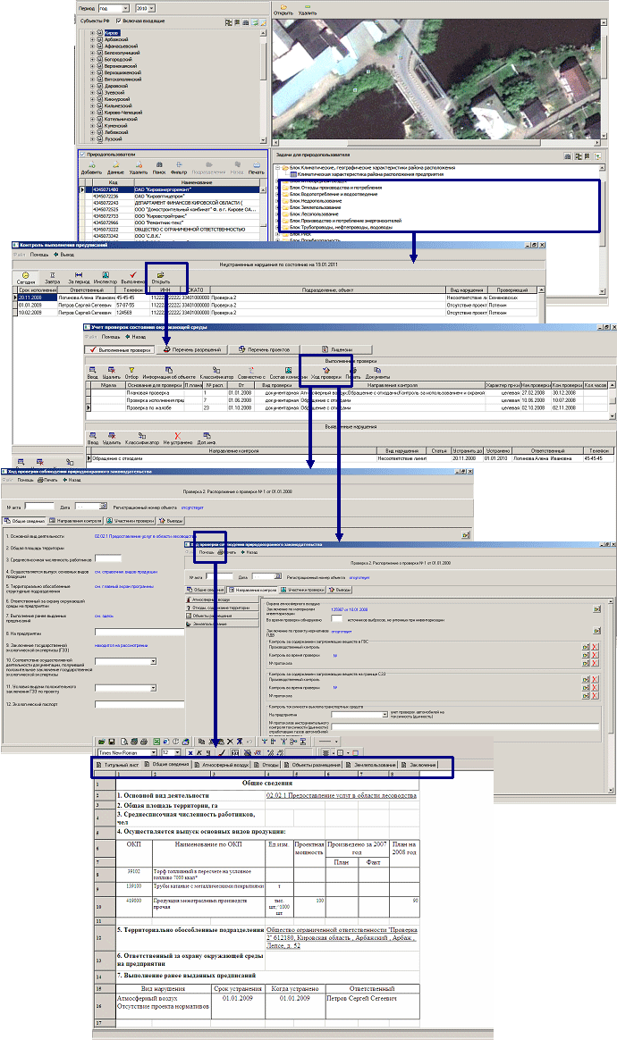Toggle the Включая входящие checkbox
Viewport: 617px width, 1040px height.
coord(119,21)
